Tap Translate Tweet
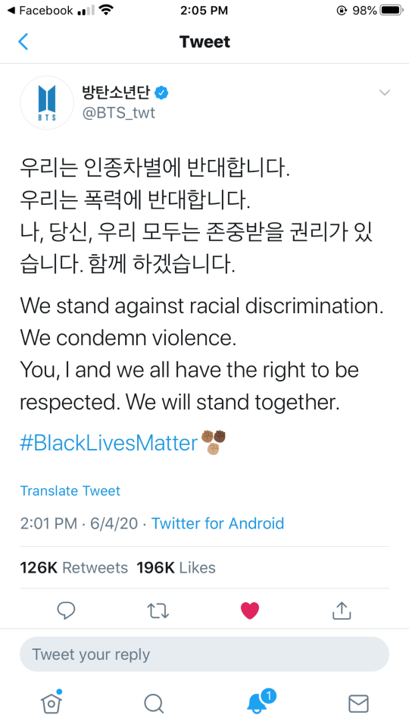 (x=70, y=491)
